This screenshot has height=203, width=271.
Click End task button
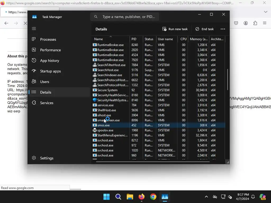(x=205, y=29)
